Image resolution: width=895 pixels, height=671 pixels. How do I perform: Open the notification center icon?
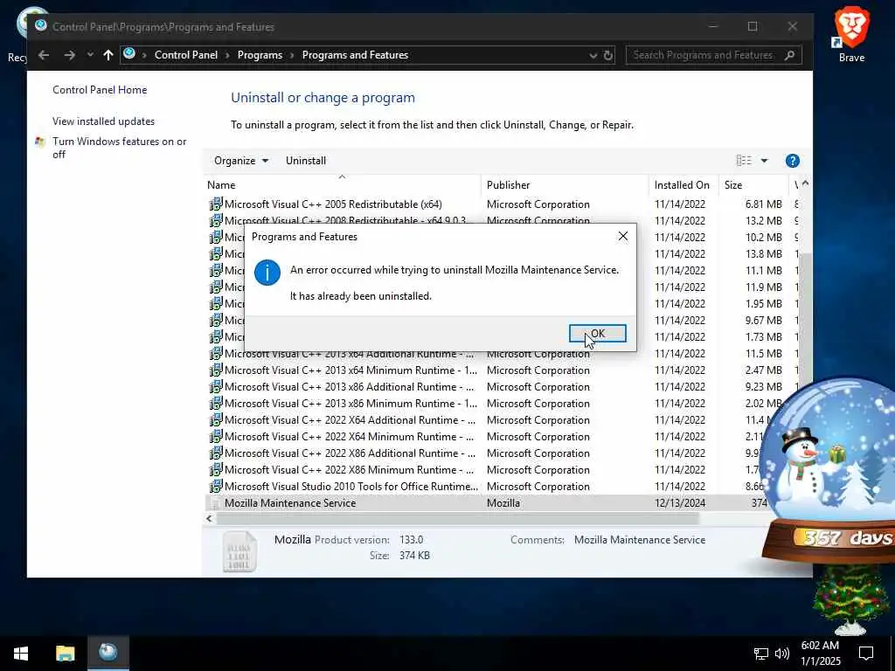click(866, 654)
